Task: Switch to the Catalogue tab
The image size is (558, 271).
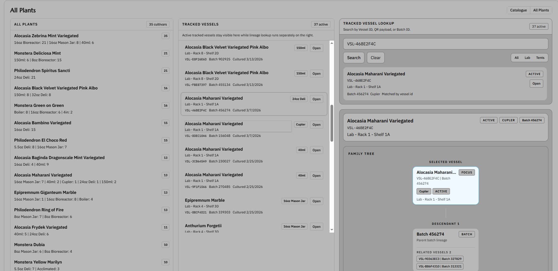Action: click(518, 10)
